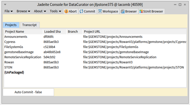Expand the Browse dropdown menu
This screenshot has height=105, width=190.
pos(23,11)
